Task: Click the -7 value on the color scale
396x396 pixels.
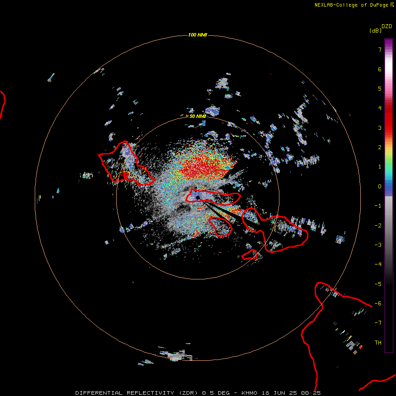Action: (378, 323)
